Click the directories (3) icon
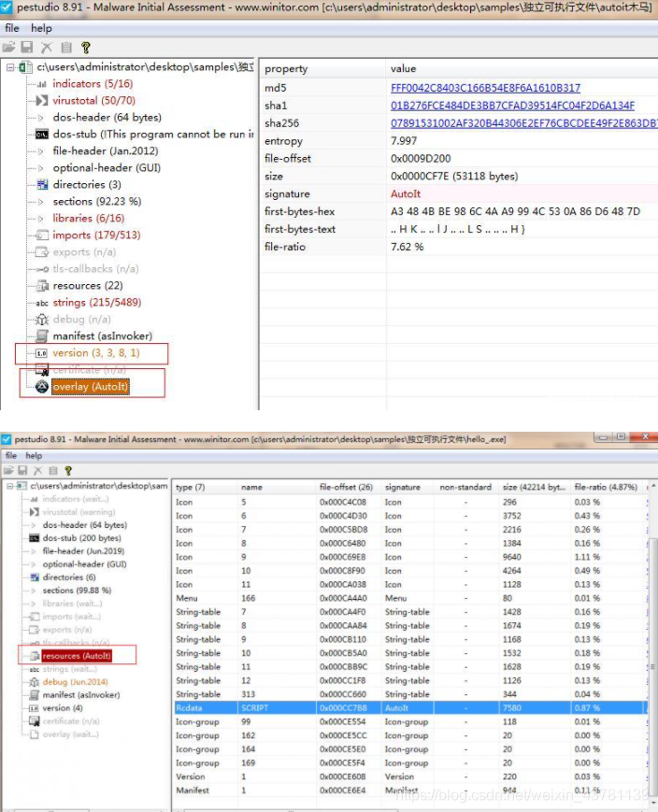This screenshot has height=812, width=658. [x=41, y=185]
